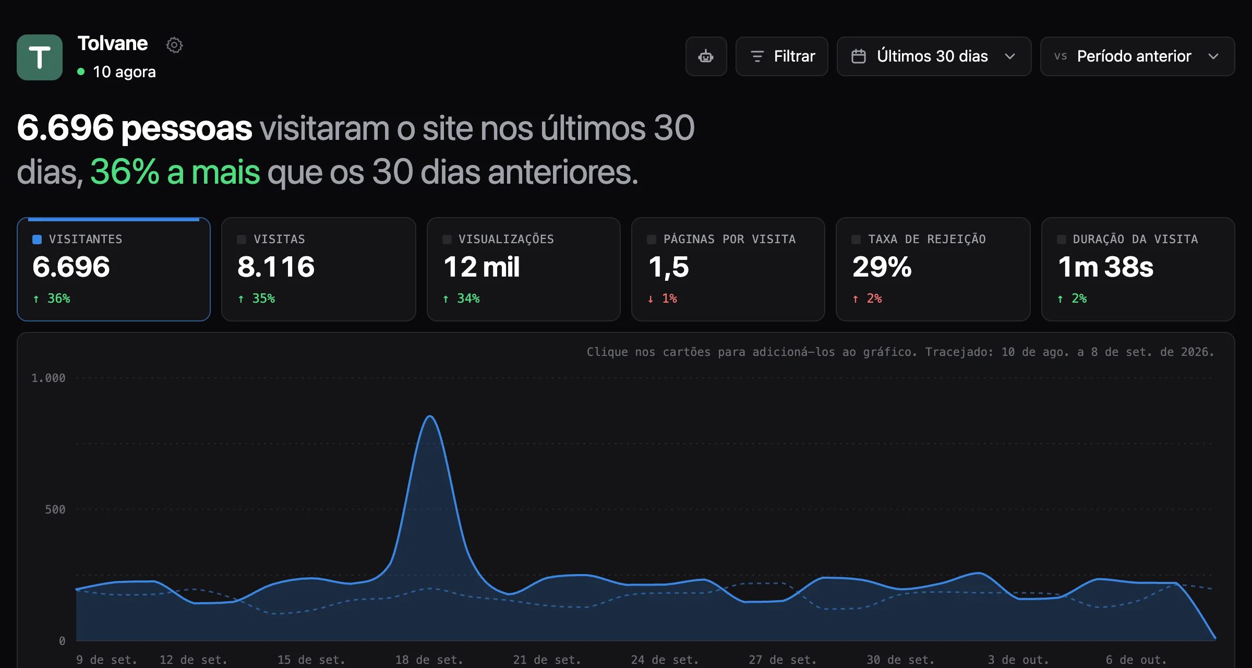
Task: Toggle the bot filter robot icon button
Action: pos(706,56)
